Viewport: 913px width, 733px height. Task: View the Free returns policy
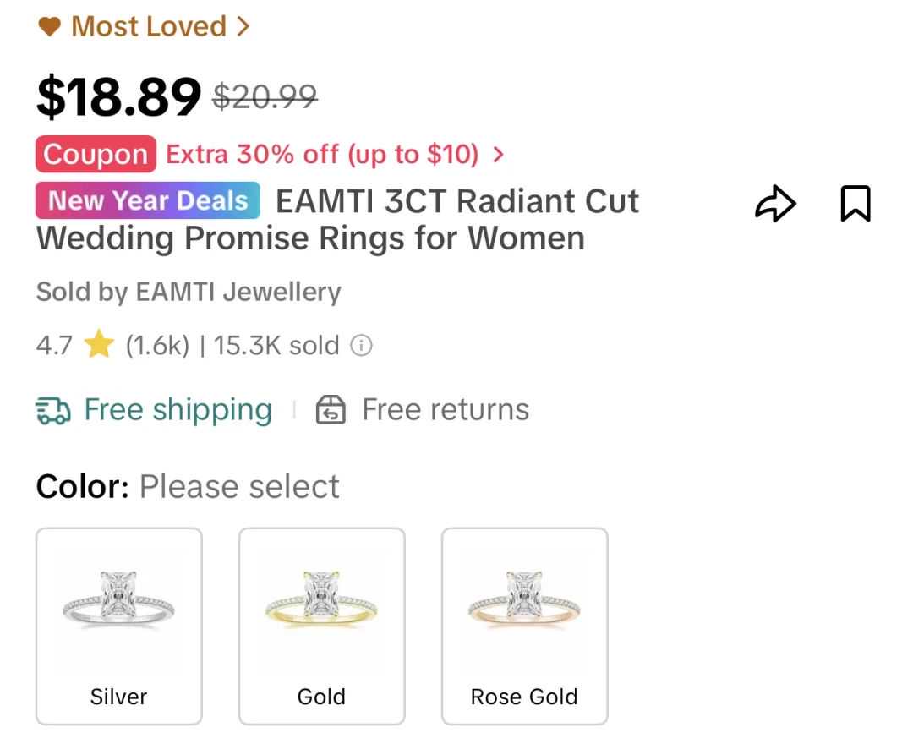tap(446, 409)
